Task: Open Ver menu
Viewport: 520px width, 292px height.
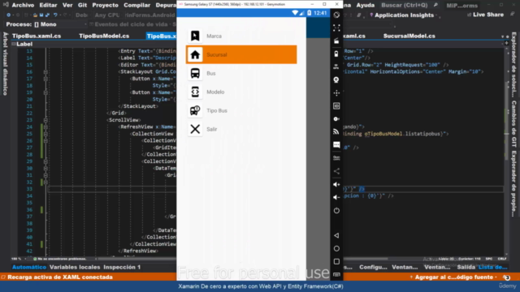Action: [x=67, y=5]
